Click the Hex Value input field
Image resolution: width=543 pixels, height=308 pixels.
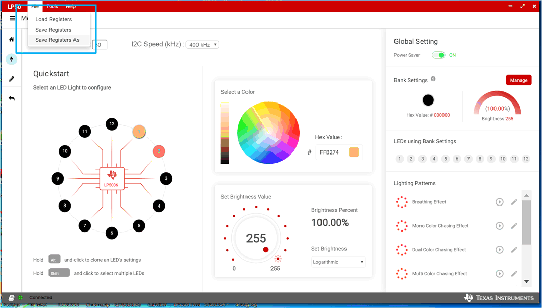[331, 152]
